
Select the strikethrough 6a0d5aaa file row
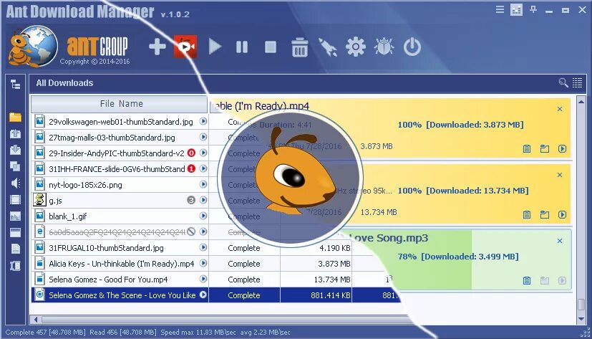pyautogui.click(x=120, y=231)
